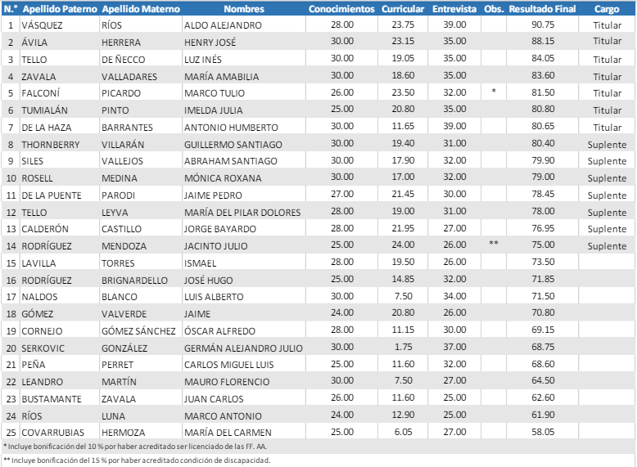Select the surname cell 'COVARRUBIAS'
Viewport: 637px width, 467px height.
[x=53, y=433]
